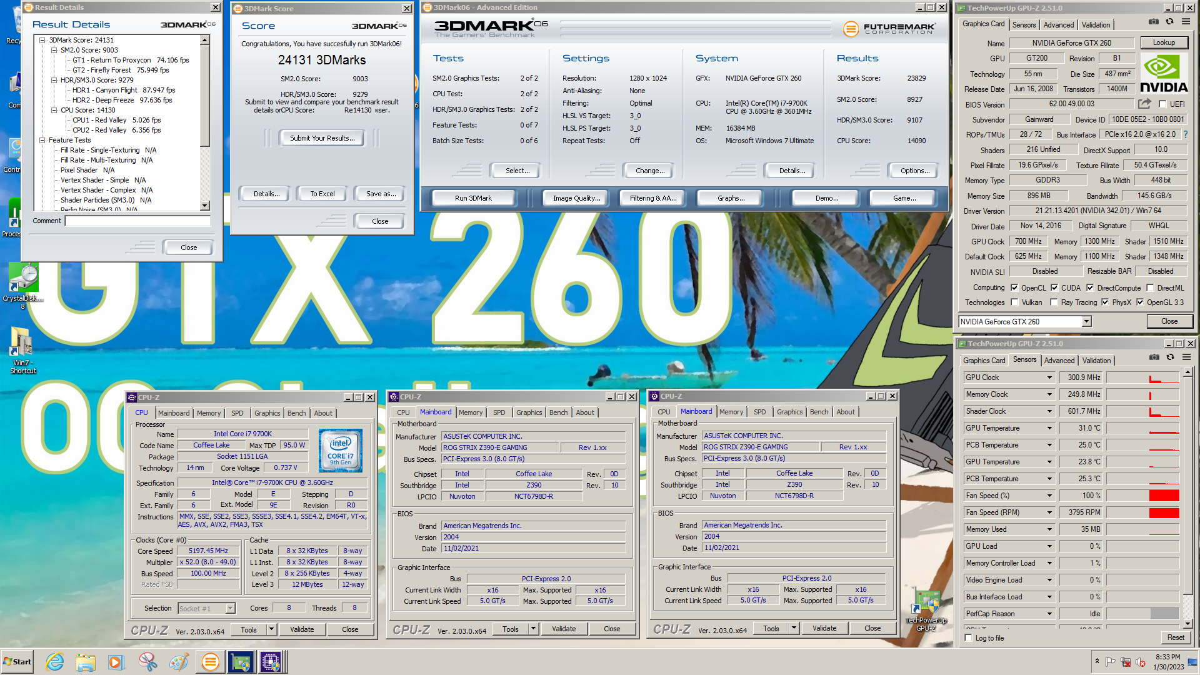Select TechPowerUp GPU-Z desktop shortcut icon

click(x=926, y=609)
